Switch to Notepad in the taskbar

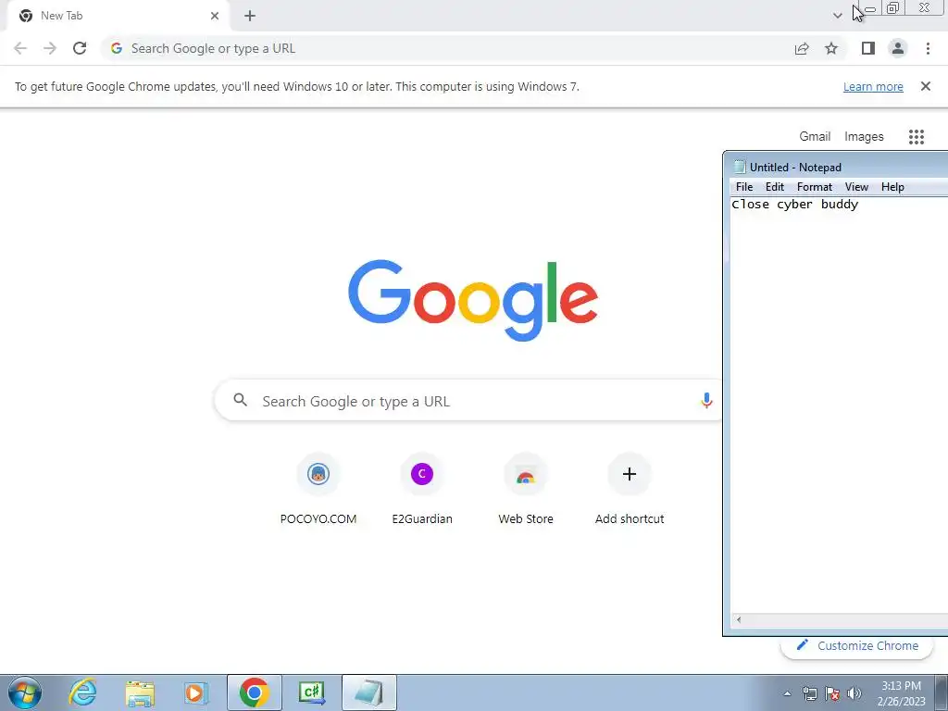pos(368,692)
